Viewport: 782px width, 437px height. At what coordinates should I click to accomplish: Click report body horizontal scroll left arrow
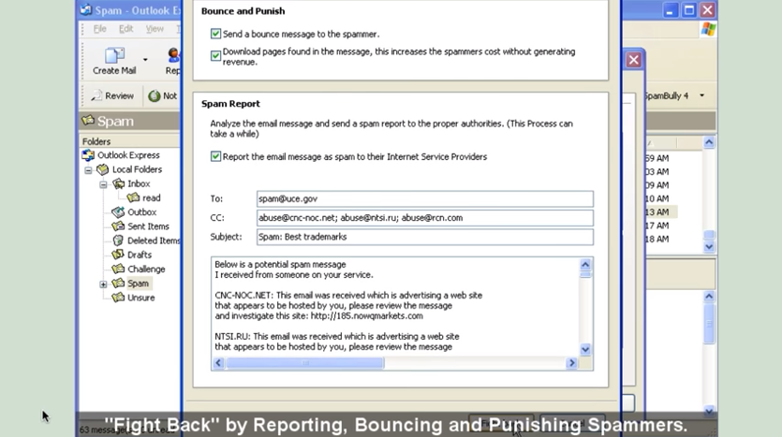click(x=218, y=363)
